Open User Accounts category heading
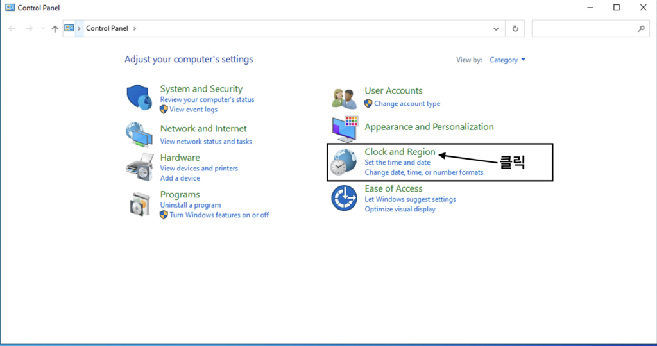This screenshot has height=346, width=657. click(x=393, y=91)
